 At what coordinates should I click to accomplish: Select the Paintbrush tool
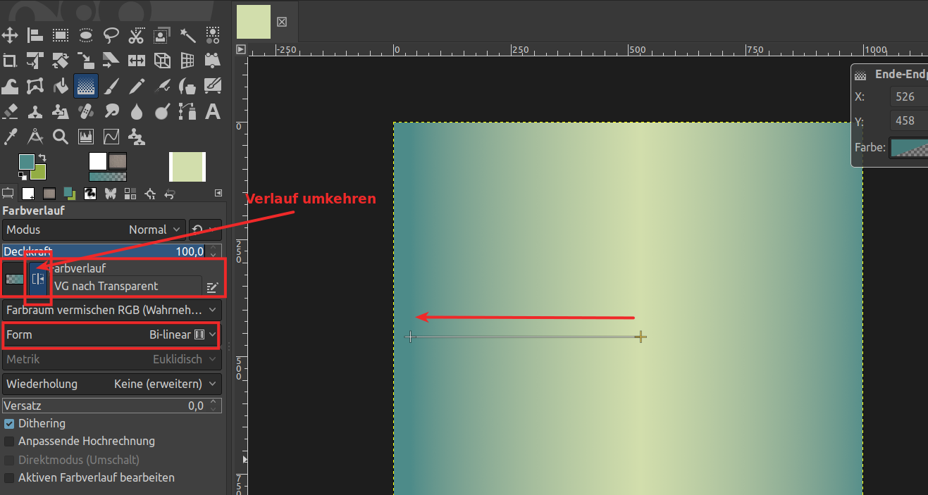[111, 86]
